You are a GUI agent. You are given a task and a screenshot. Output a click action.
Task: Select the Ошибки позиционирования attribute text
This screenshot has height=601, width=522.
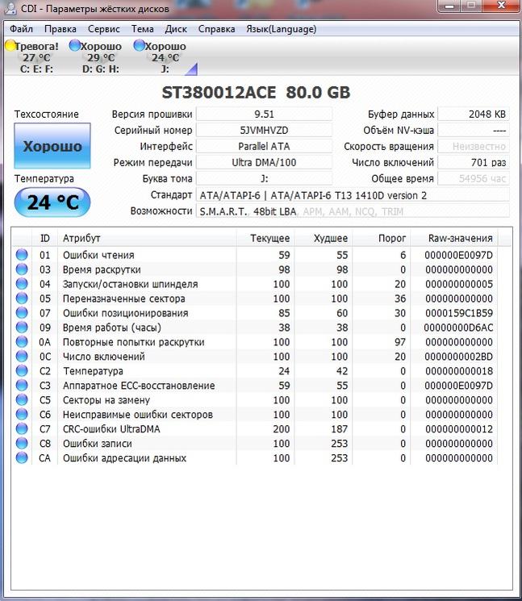pos(125,313)
